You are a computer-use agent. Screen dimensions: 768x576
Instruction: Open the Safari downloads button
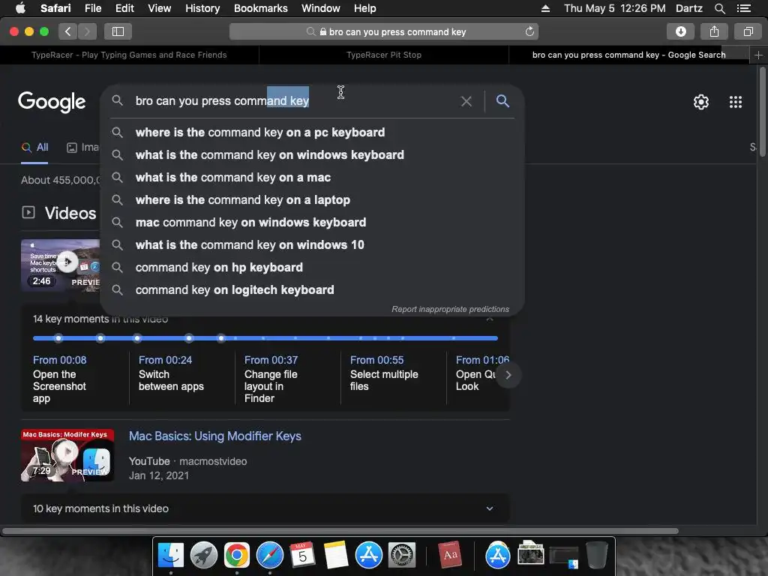tap(680, 31)
